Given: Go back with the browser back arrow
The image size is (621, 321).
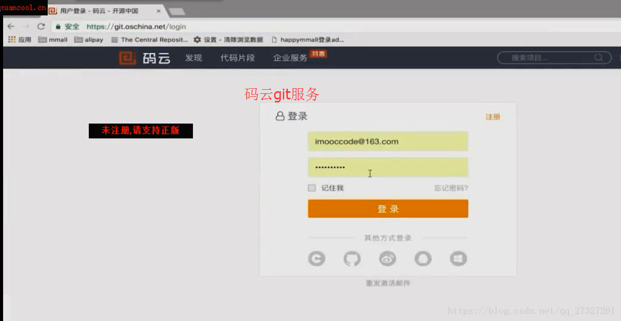Looking at the screenshot, I should coord(11,26).
